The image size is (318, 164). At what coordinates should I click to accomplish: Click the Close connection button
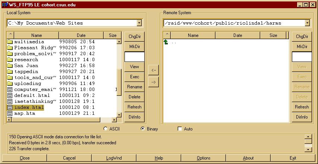point(25,158)
